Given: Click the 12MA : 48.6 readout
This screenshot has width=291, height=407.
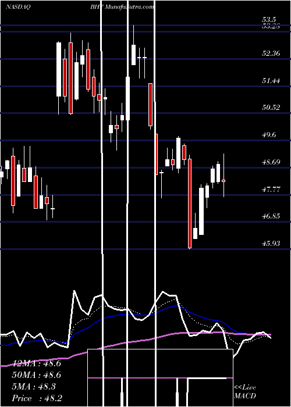Looking at the screenshot, I should [37, 363].
